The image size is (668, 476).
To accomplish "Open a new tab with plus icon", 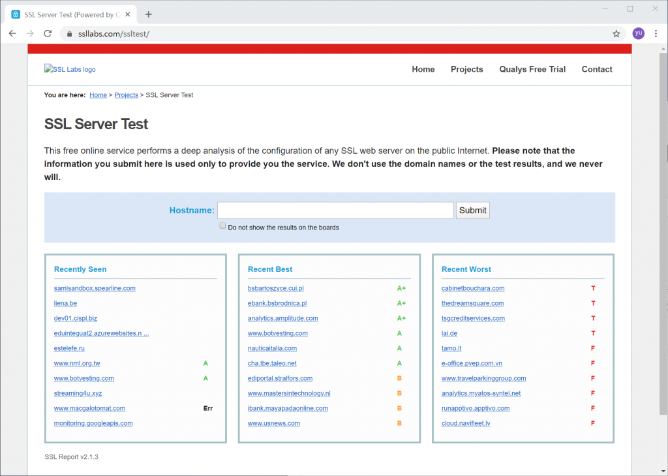I will pyautogui.click(x=149, y=14).
